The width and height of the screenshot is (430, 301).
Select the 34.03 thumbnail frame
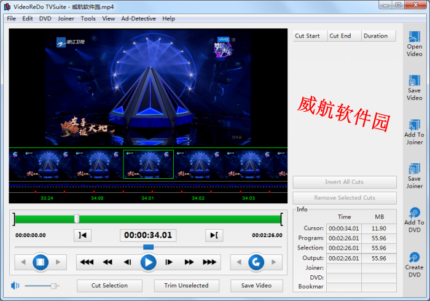coord(249,164)
